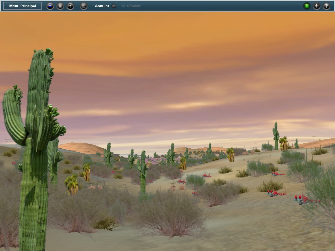Image resolution: width=335 pixels, height=251 pixels.
Task: Click Annuler to undo last action
Action: click(x=102, y=6)
